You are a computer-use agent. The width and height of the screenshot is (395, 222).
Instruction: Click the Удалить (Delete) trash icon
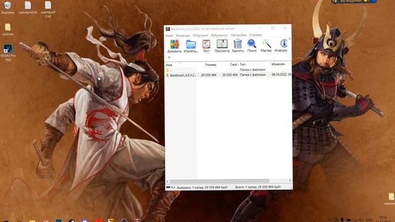tap(238, 46)
